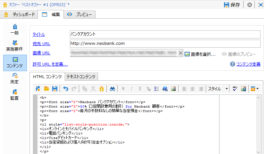Viewport: 274px width, 154px height.
Task: Switch to the 編集 tab
Action: (51, 14)
